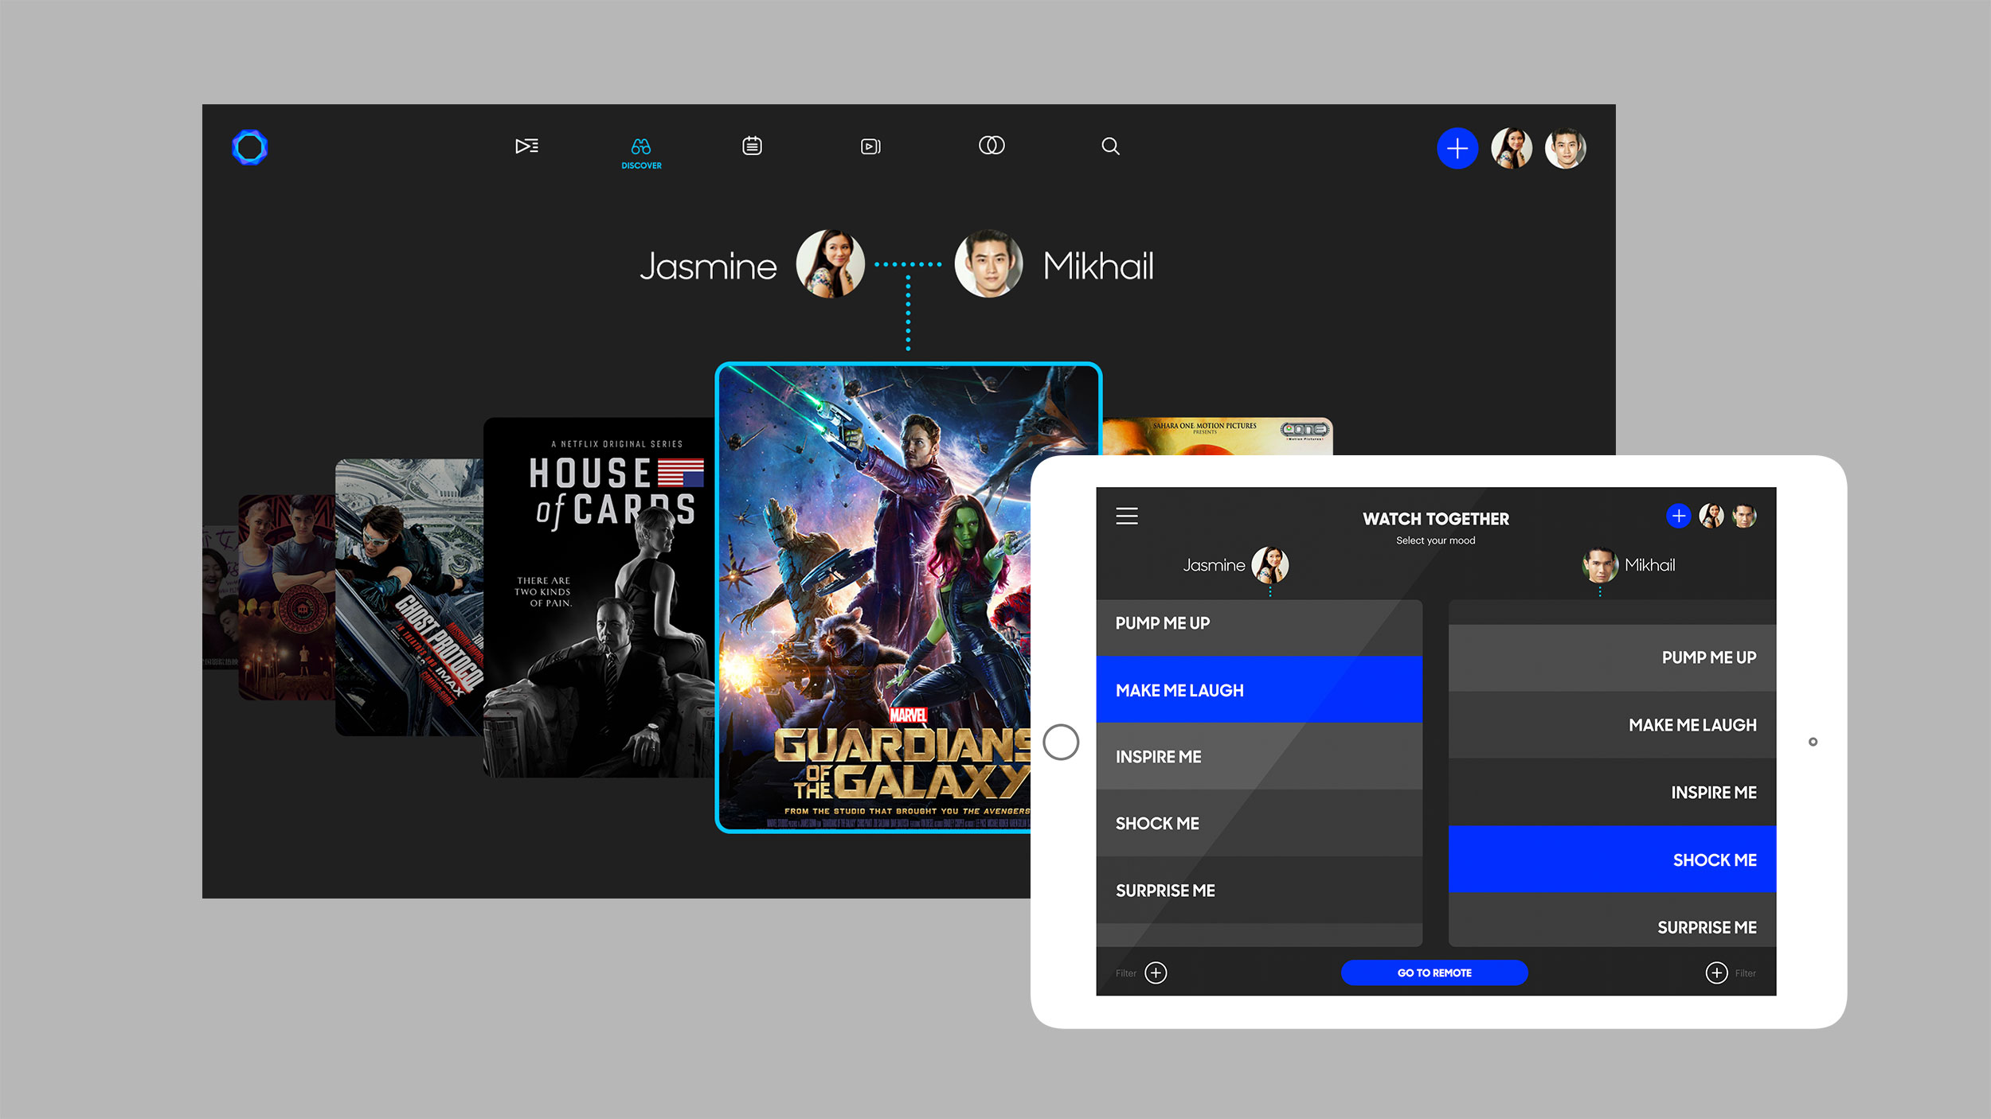Open the calendar schedule icon
The height and width of the screenshot is (1119, 1991).
click(752, 146)
